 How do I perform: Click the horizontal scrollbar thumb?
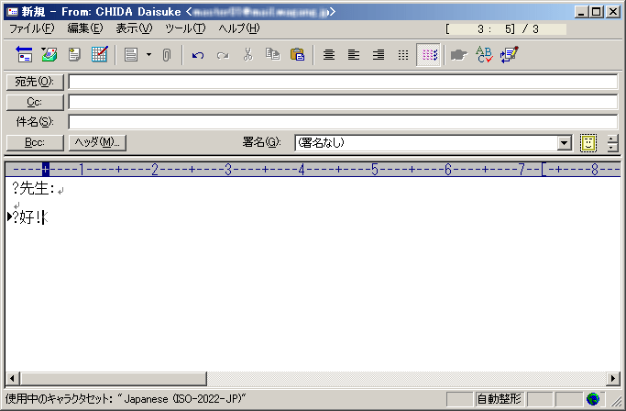(114, 378)
